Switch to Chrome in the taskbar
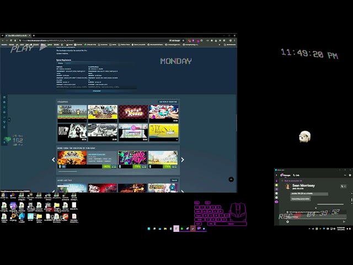 pyautogui.click(x=176, y=229)
